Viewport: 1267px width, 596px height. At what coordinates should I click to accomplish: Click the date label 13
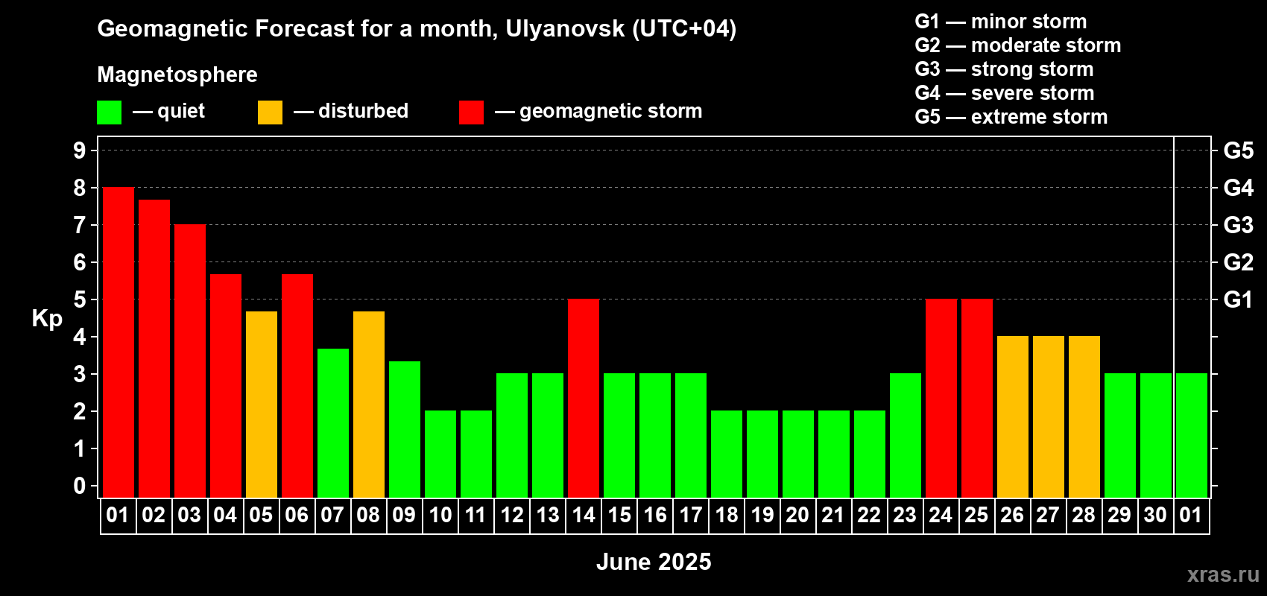548,516
